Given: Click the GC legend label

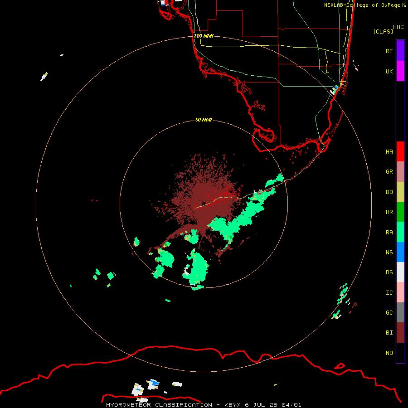Looking at the screenshot, I should click(x=389, y=313).
